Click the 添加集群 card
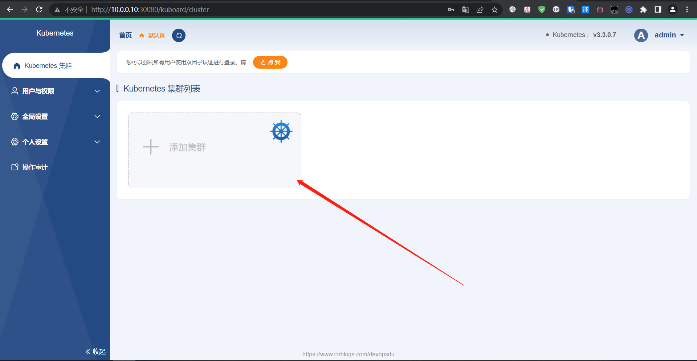This screenshot has height=361, width=697. click(215, 150)
